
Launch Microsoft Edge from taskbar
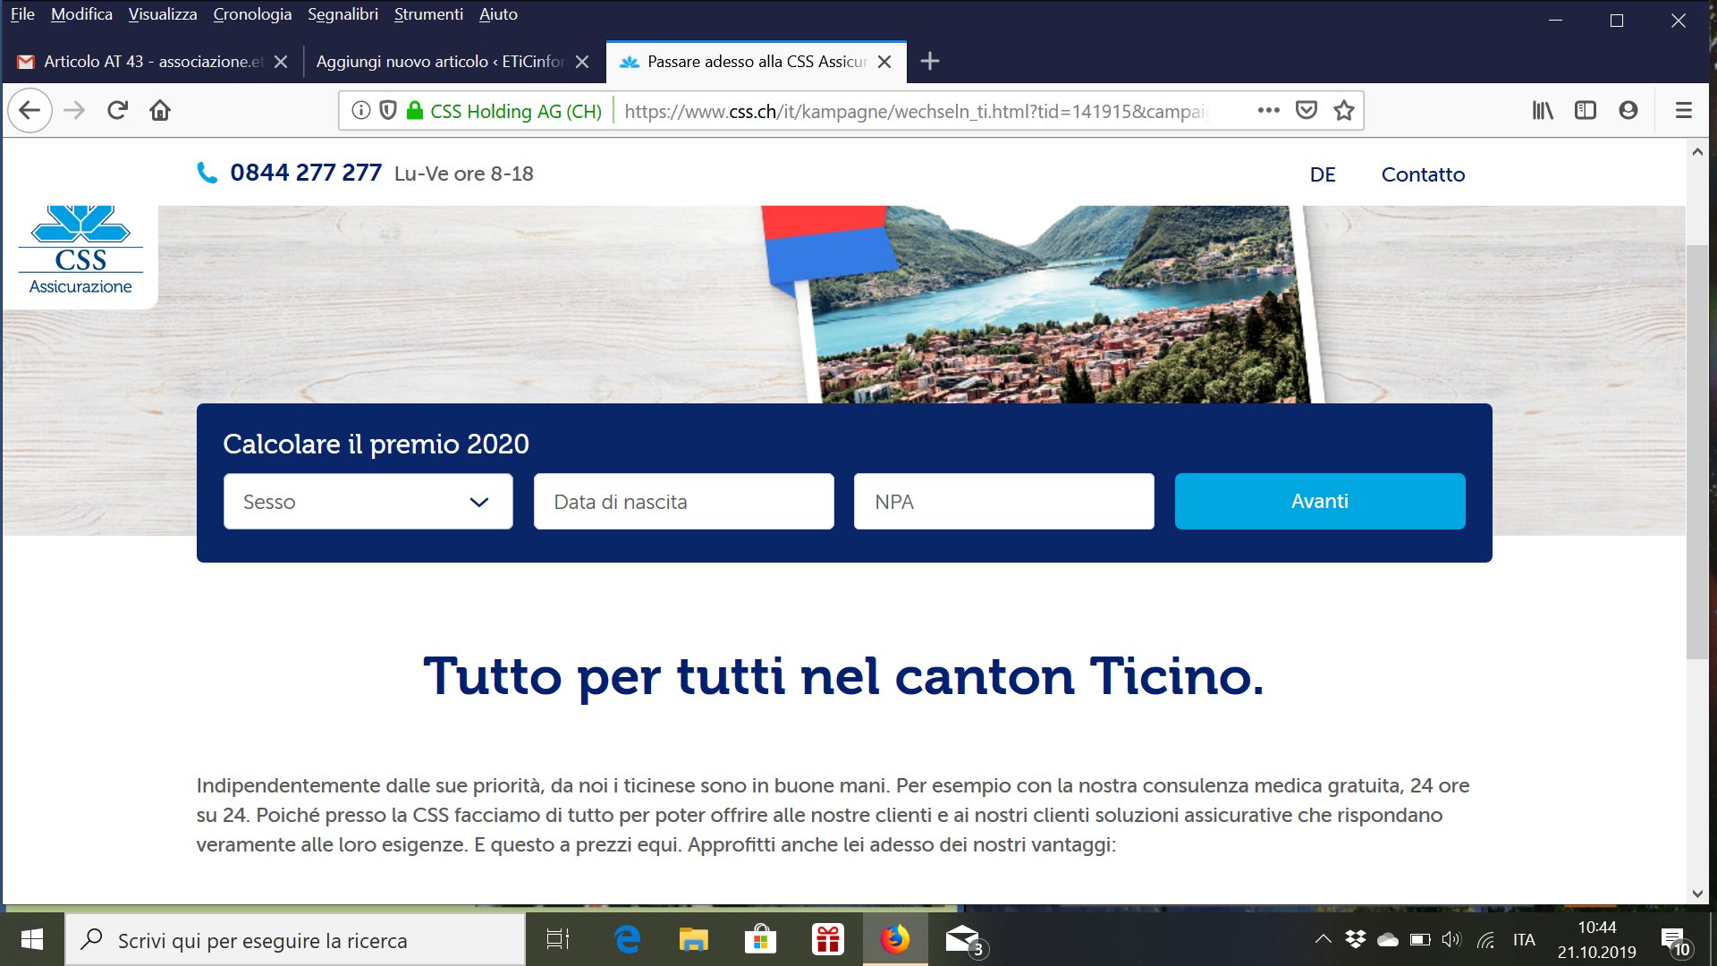tap(627, 939)
